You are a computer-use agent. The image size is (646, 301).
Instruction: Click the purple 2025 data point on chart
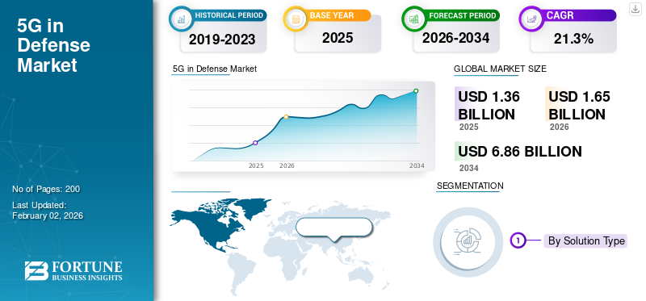[x=255, y=143]
